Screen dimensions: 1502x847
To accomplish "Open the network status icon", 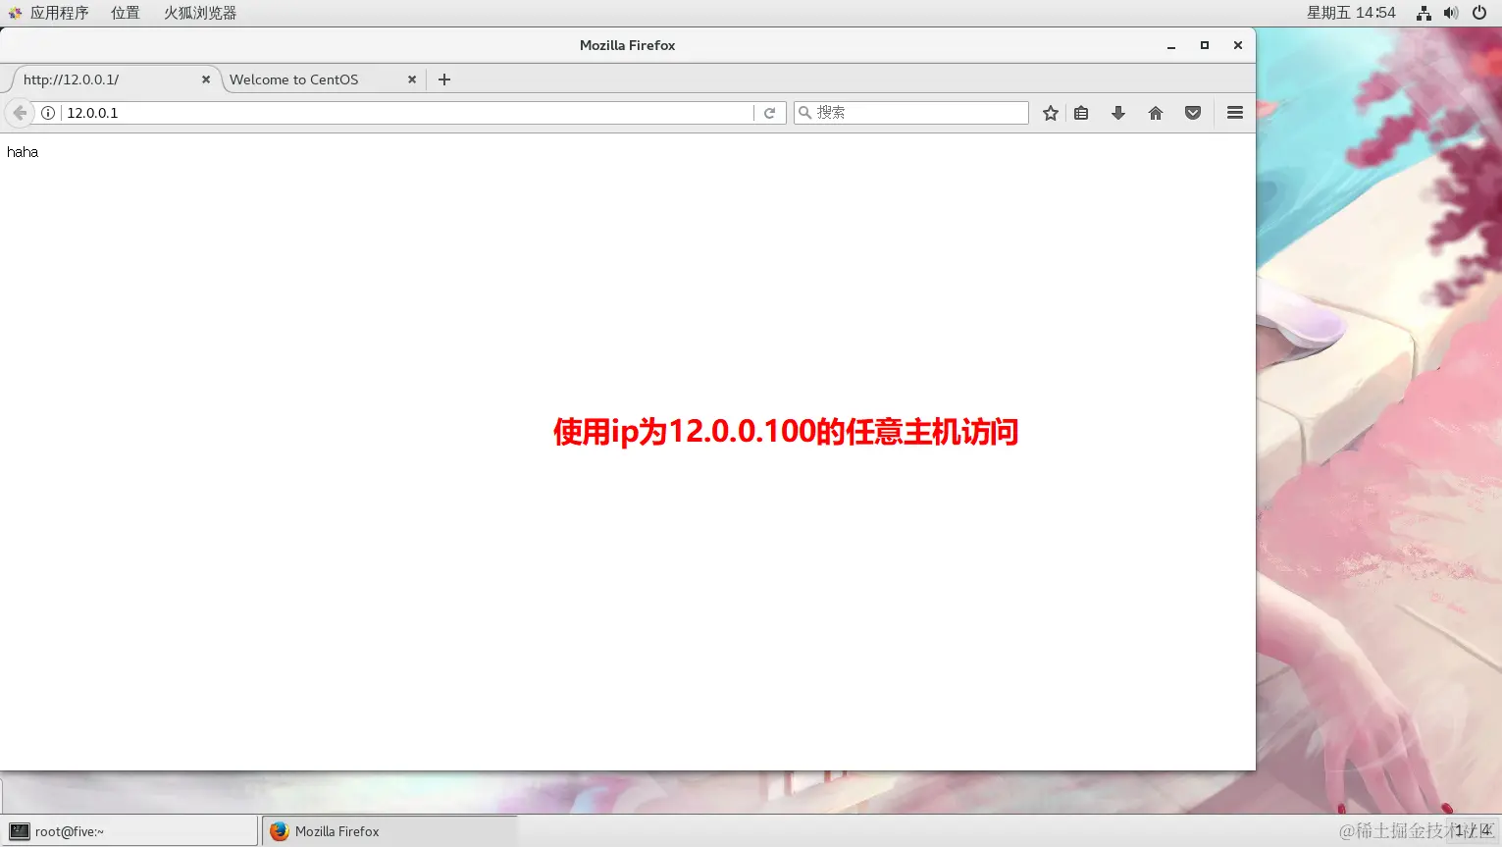I will click(1424, 13).
